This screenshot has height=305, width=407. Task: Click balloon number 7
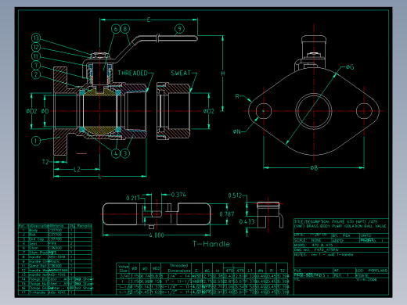click(x=36, y=65)
